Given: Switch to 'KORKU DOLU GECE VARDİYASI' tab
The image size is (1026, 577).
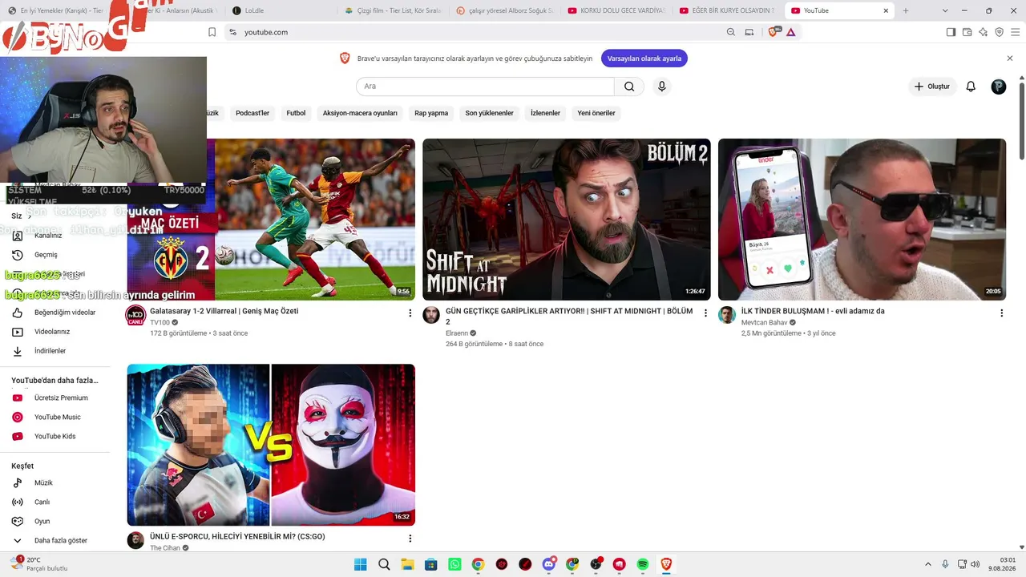Looking at the screenshot, I should pos(615,10).
